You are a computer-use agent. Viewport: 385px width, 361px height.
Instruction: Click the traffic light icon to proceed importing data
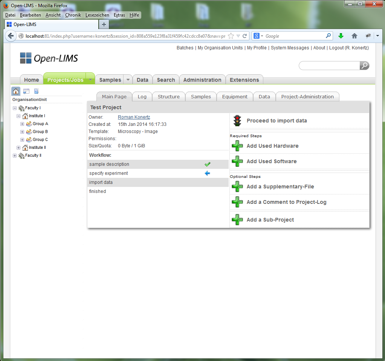pyautogui.click(x=237, y=121)
